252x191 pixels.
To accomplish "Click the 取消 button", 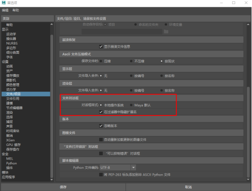I will 188,187.
